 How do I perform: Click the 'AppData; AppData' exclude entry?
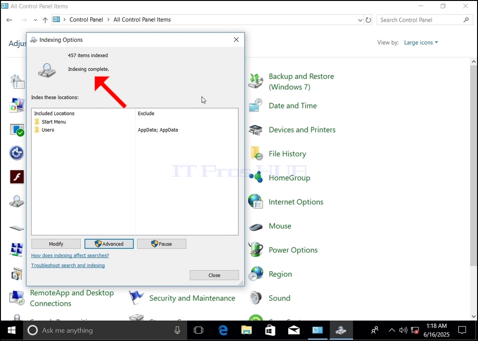pos(158,130)
